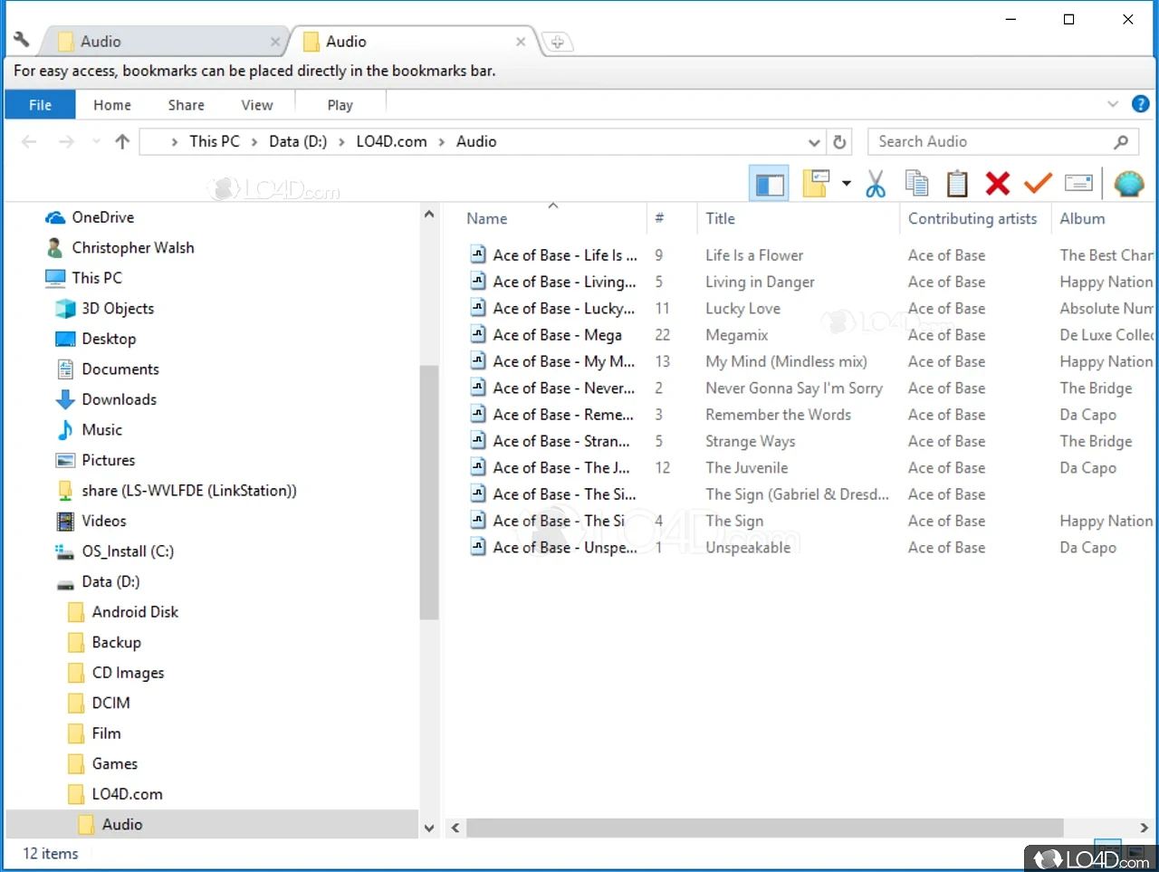Open address bar history dropdown
This screenshot has height=872, width=1159.
pyautogui.click(x=814, y=142)
